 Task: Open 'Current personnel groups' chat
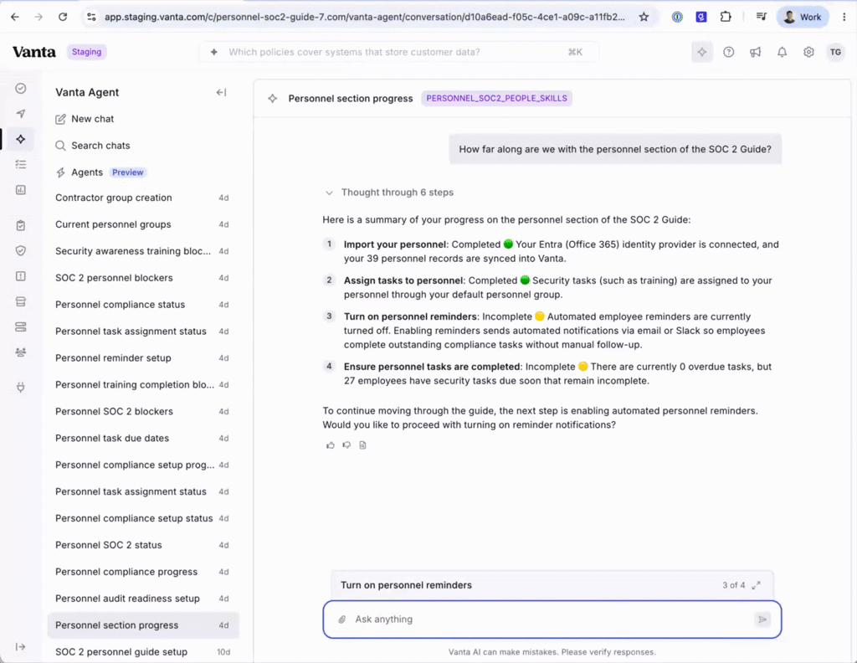click(x=142, y=224)
